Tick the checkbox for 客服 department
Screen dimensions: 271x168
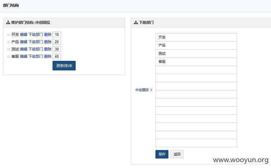pos(9,57)
